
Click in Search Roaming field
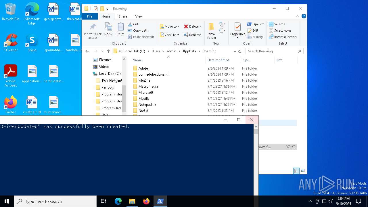pyautogui.click(x=274, y=51)
